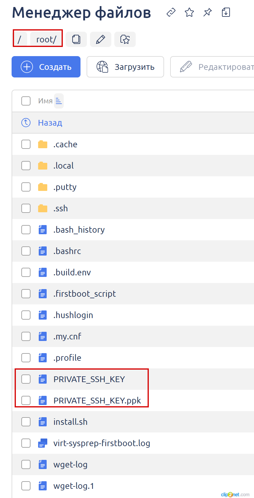Select the PRIVATE_SSH_KEY.ppk checkbox
This screenshot has height=498, width=254.
point(26,400)
